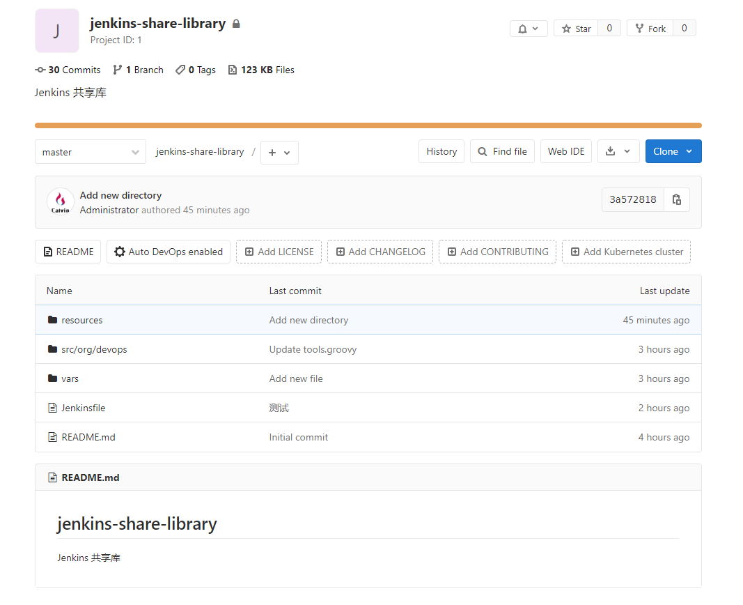Click the README.md file icon in list
The image size is (743, 605).
[53, 437]
